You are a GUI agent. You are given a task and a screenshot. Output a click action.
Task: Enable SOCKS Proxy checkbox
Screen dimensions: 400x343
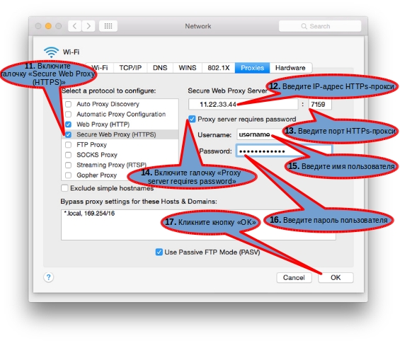coord(69,155)
